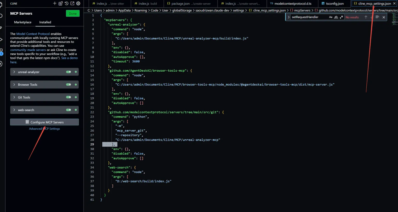Image resolution: width=398 pixels, height=212 pixels.
Task: Click the MCP Servers heading
Action: click(x=21, y=13)
